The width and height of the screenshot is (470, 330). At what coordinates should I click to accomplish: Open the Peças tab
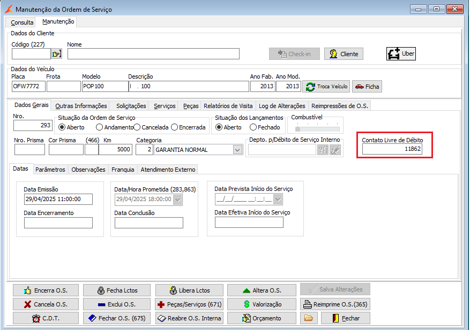[x=191, y=106]
